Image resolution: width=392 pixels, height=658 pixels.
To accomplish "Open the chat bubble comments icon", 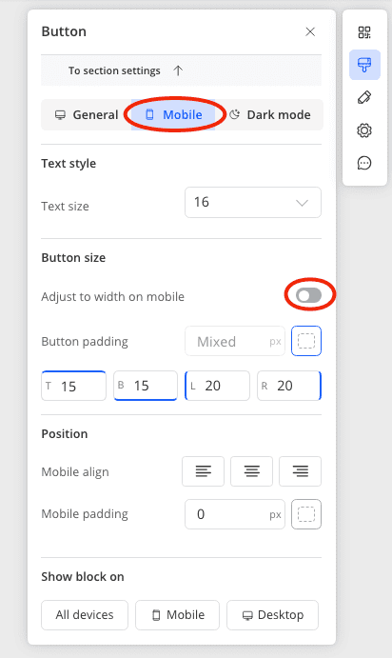I will (x=364, y=163).
